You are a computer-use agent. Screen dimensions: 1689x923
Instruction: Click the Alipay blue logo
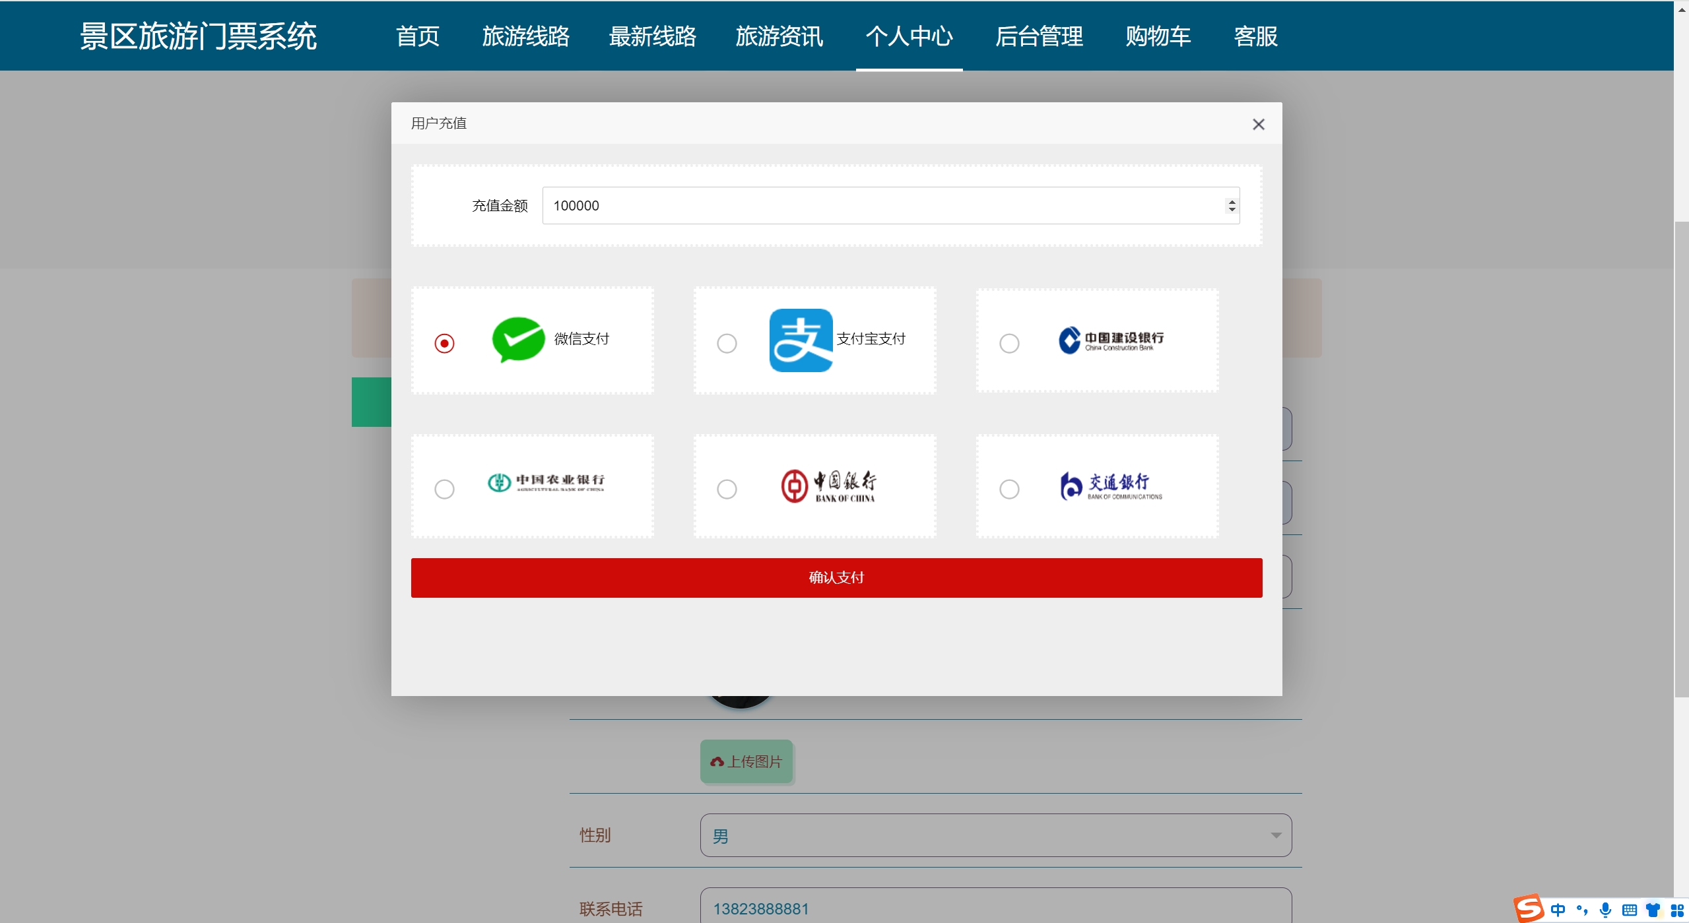(x=801, y=340)
